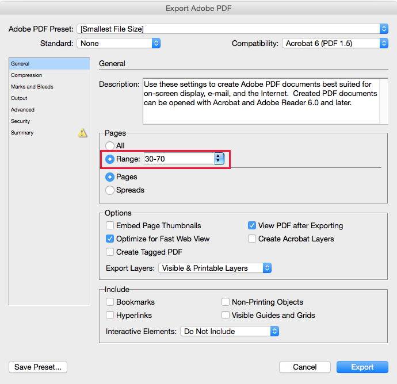Enable Embed Page Thumbnails checkbox
The image size is (397, 384).
click(110, 226)
